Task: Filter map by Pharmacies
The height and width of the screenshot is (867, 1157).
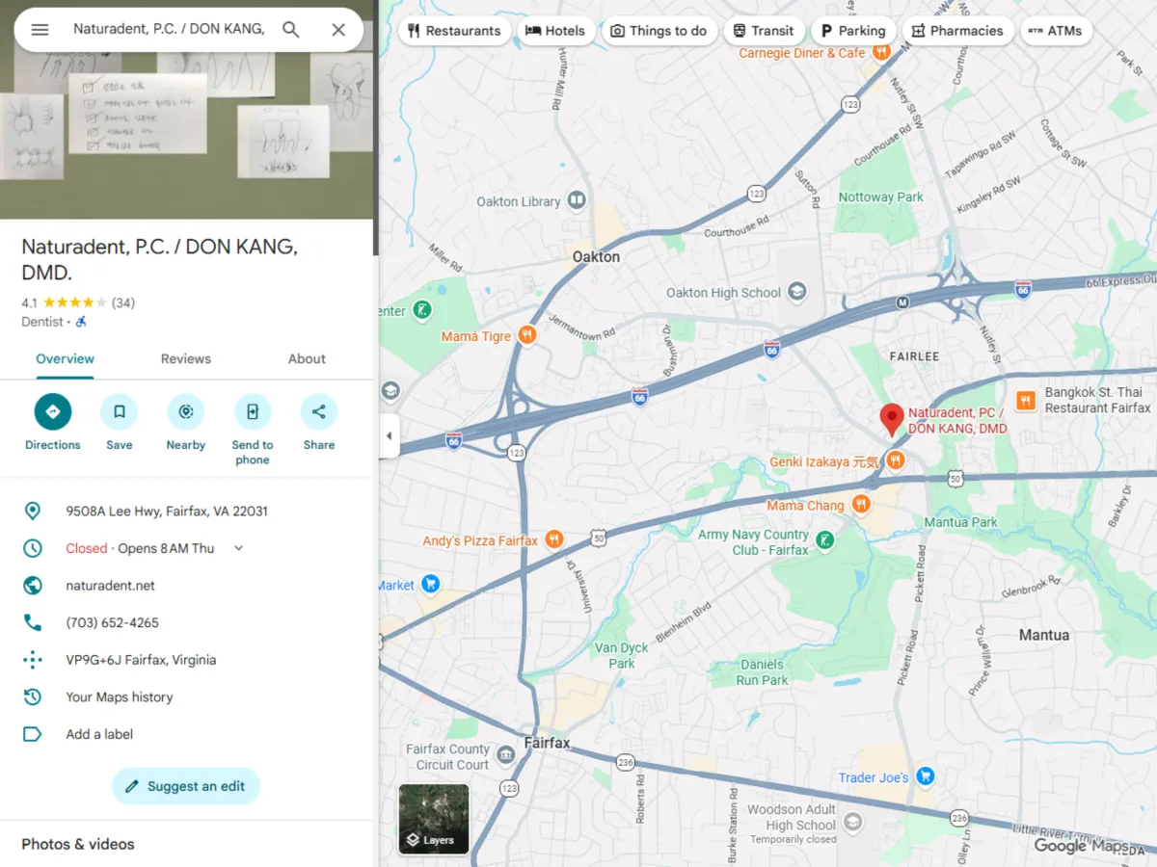Action: pyautogui.click(x=957, y=31)
